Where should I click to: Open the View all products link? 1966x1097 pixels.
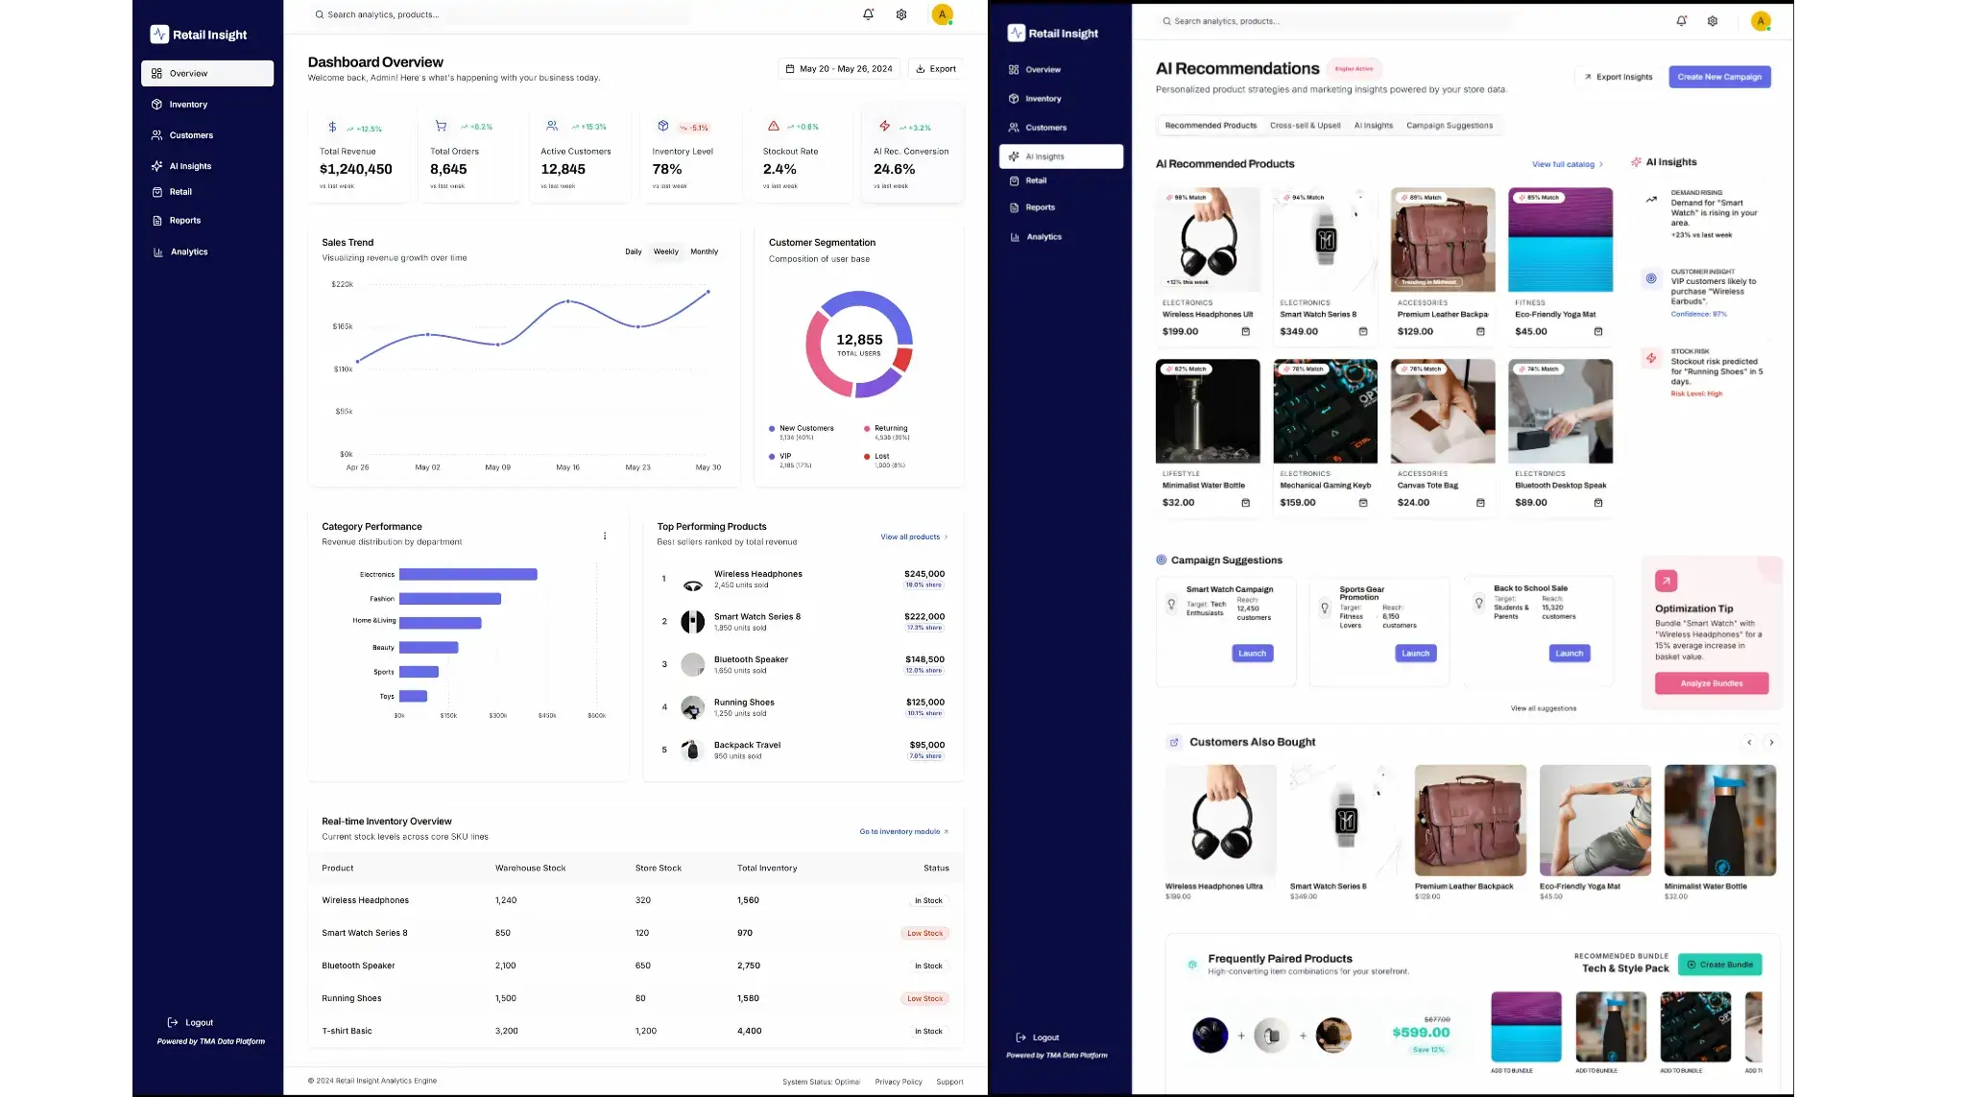pyautogui.click(x=914, y=537)
